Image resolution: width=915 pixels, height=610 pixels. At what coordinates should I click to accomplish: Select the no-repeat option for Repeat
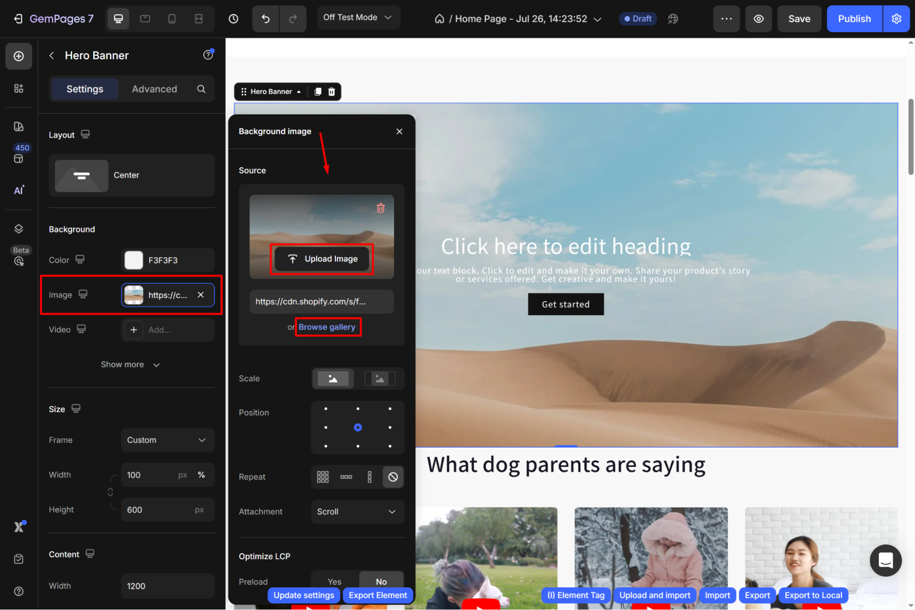coord(393,477)
